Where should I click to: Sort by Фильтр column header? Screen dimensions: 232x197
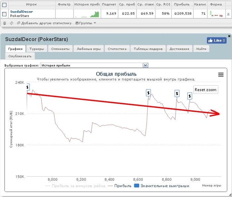[x=64, y=4]
